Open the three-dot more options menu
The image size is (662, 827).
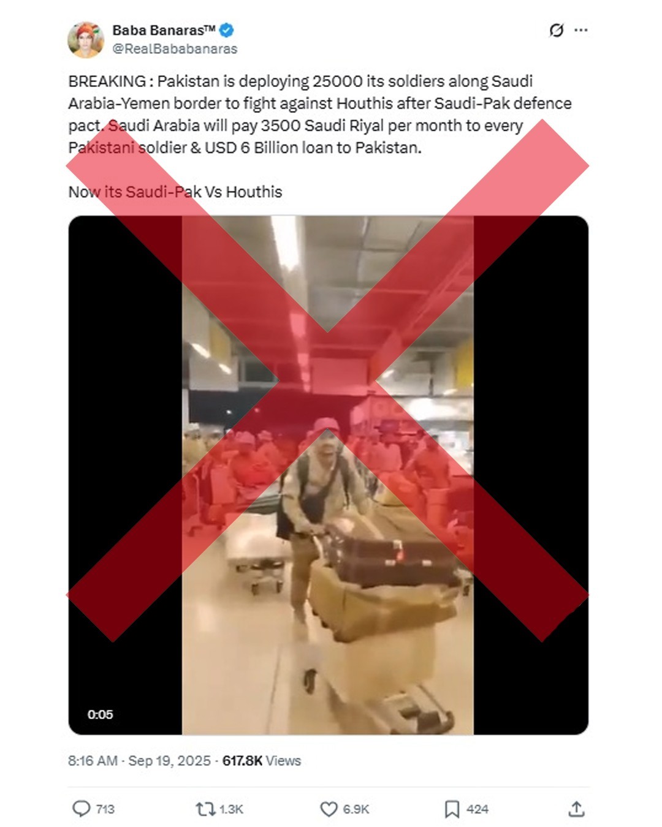pos(581,30)
